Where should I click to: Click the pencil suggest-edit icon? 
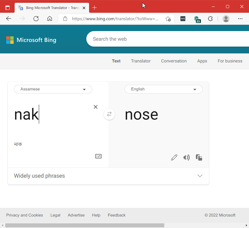coord(174,157)
